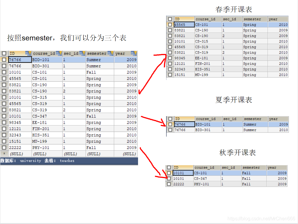The width and height of the screenshot is (298, 224).
Task: Check the 10101 CS-101 Fall row checkbox in teaches table
Action: tap(4, 72)
